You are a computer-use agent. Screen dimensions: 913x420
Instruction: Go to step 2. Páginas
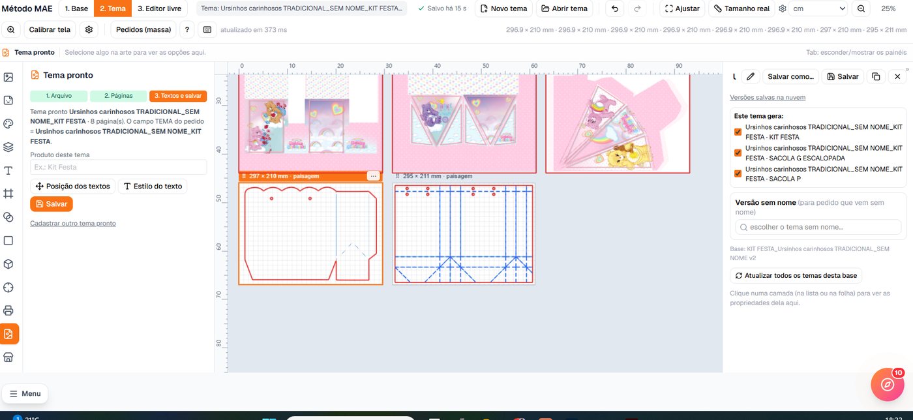click(x=118, y=96)
